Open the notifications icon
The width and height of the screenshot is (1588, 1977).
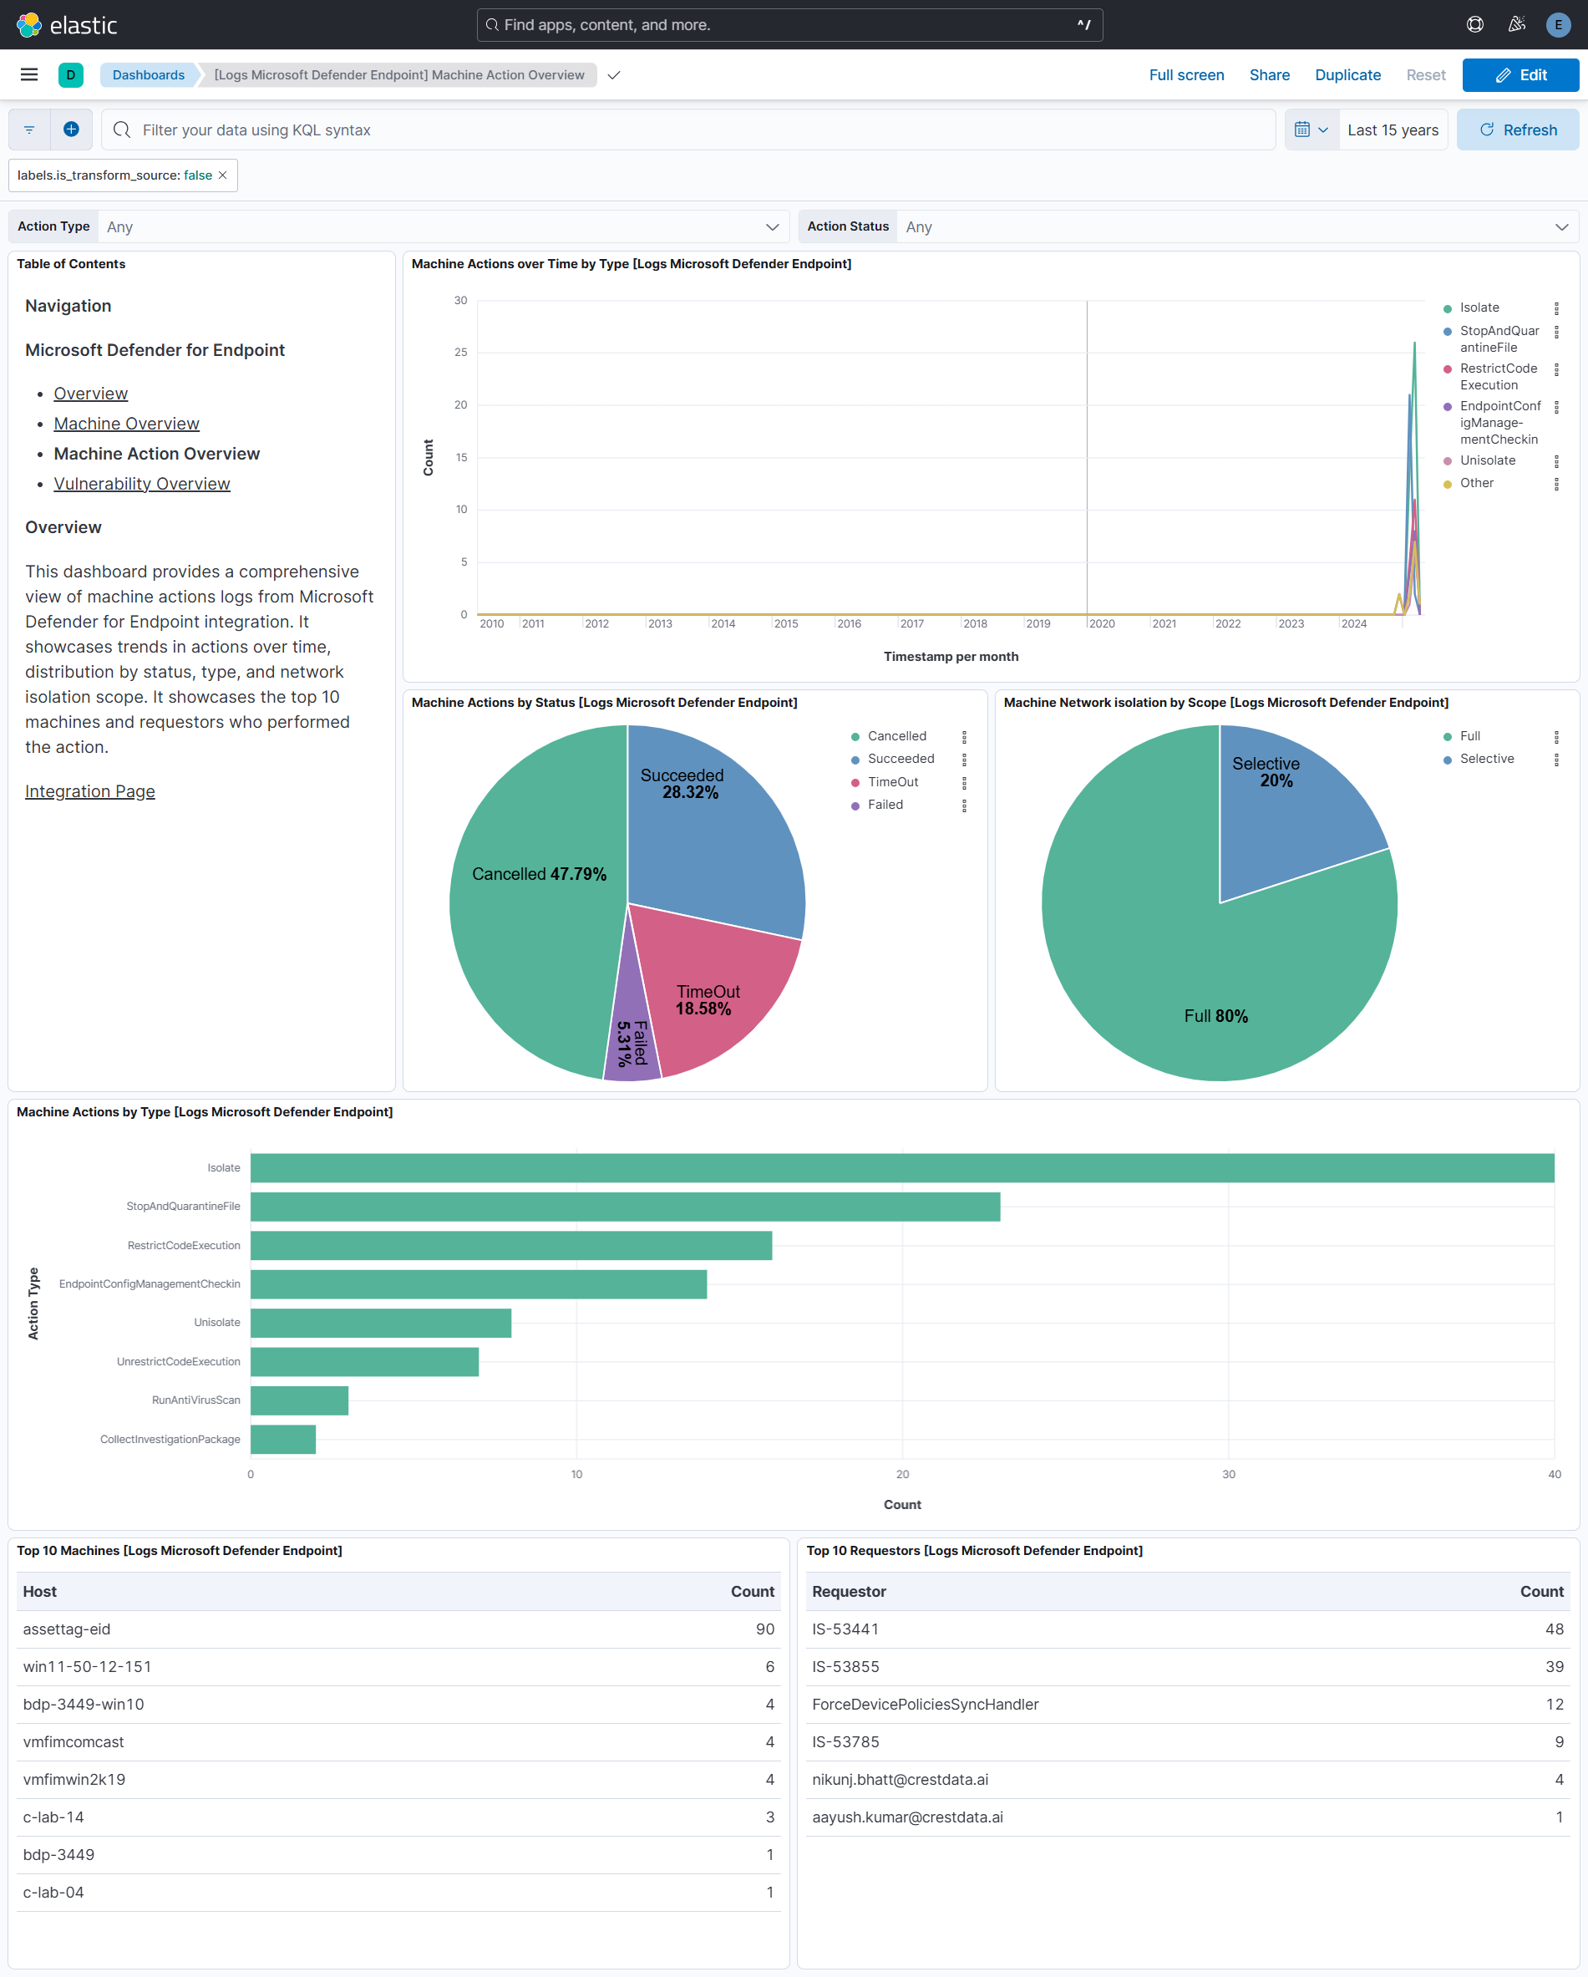coord(1516,24)
